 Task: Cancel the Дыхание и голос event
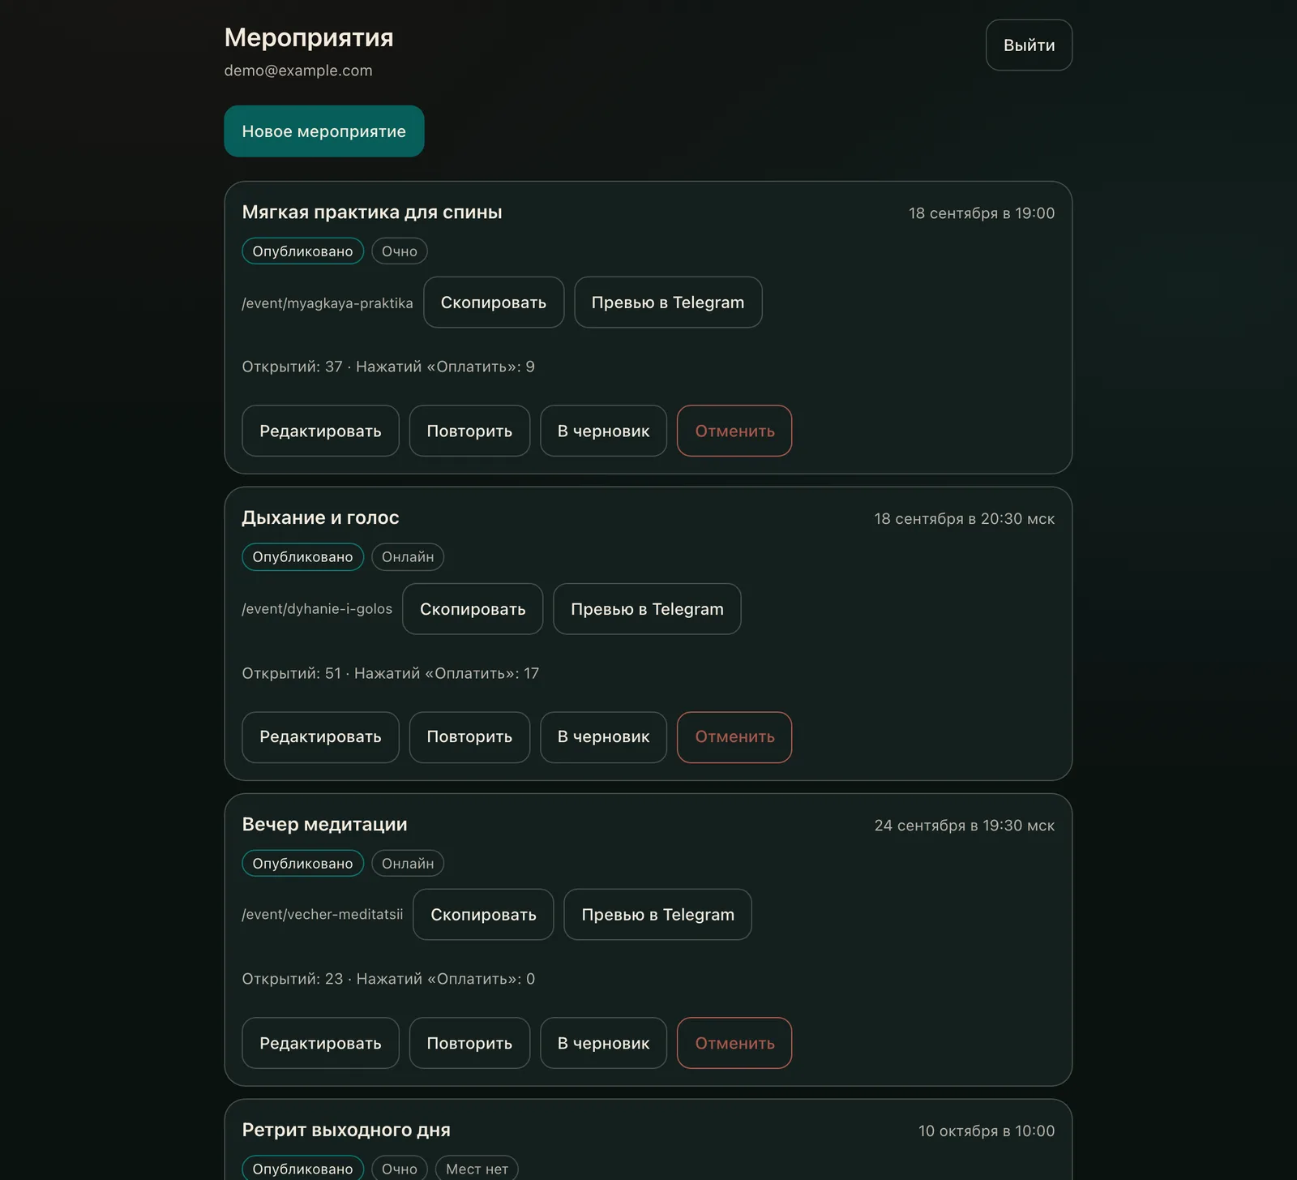click(x=734, y=737)
